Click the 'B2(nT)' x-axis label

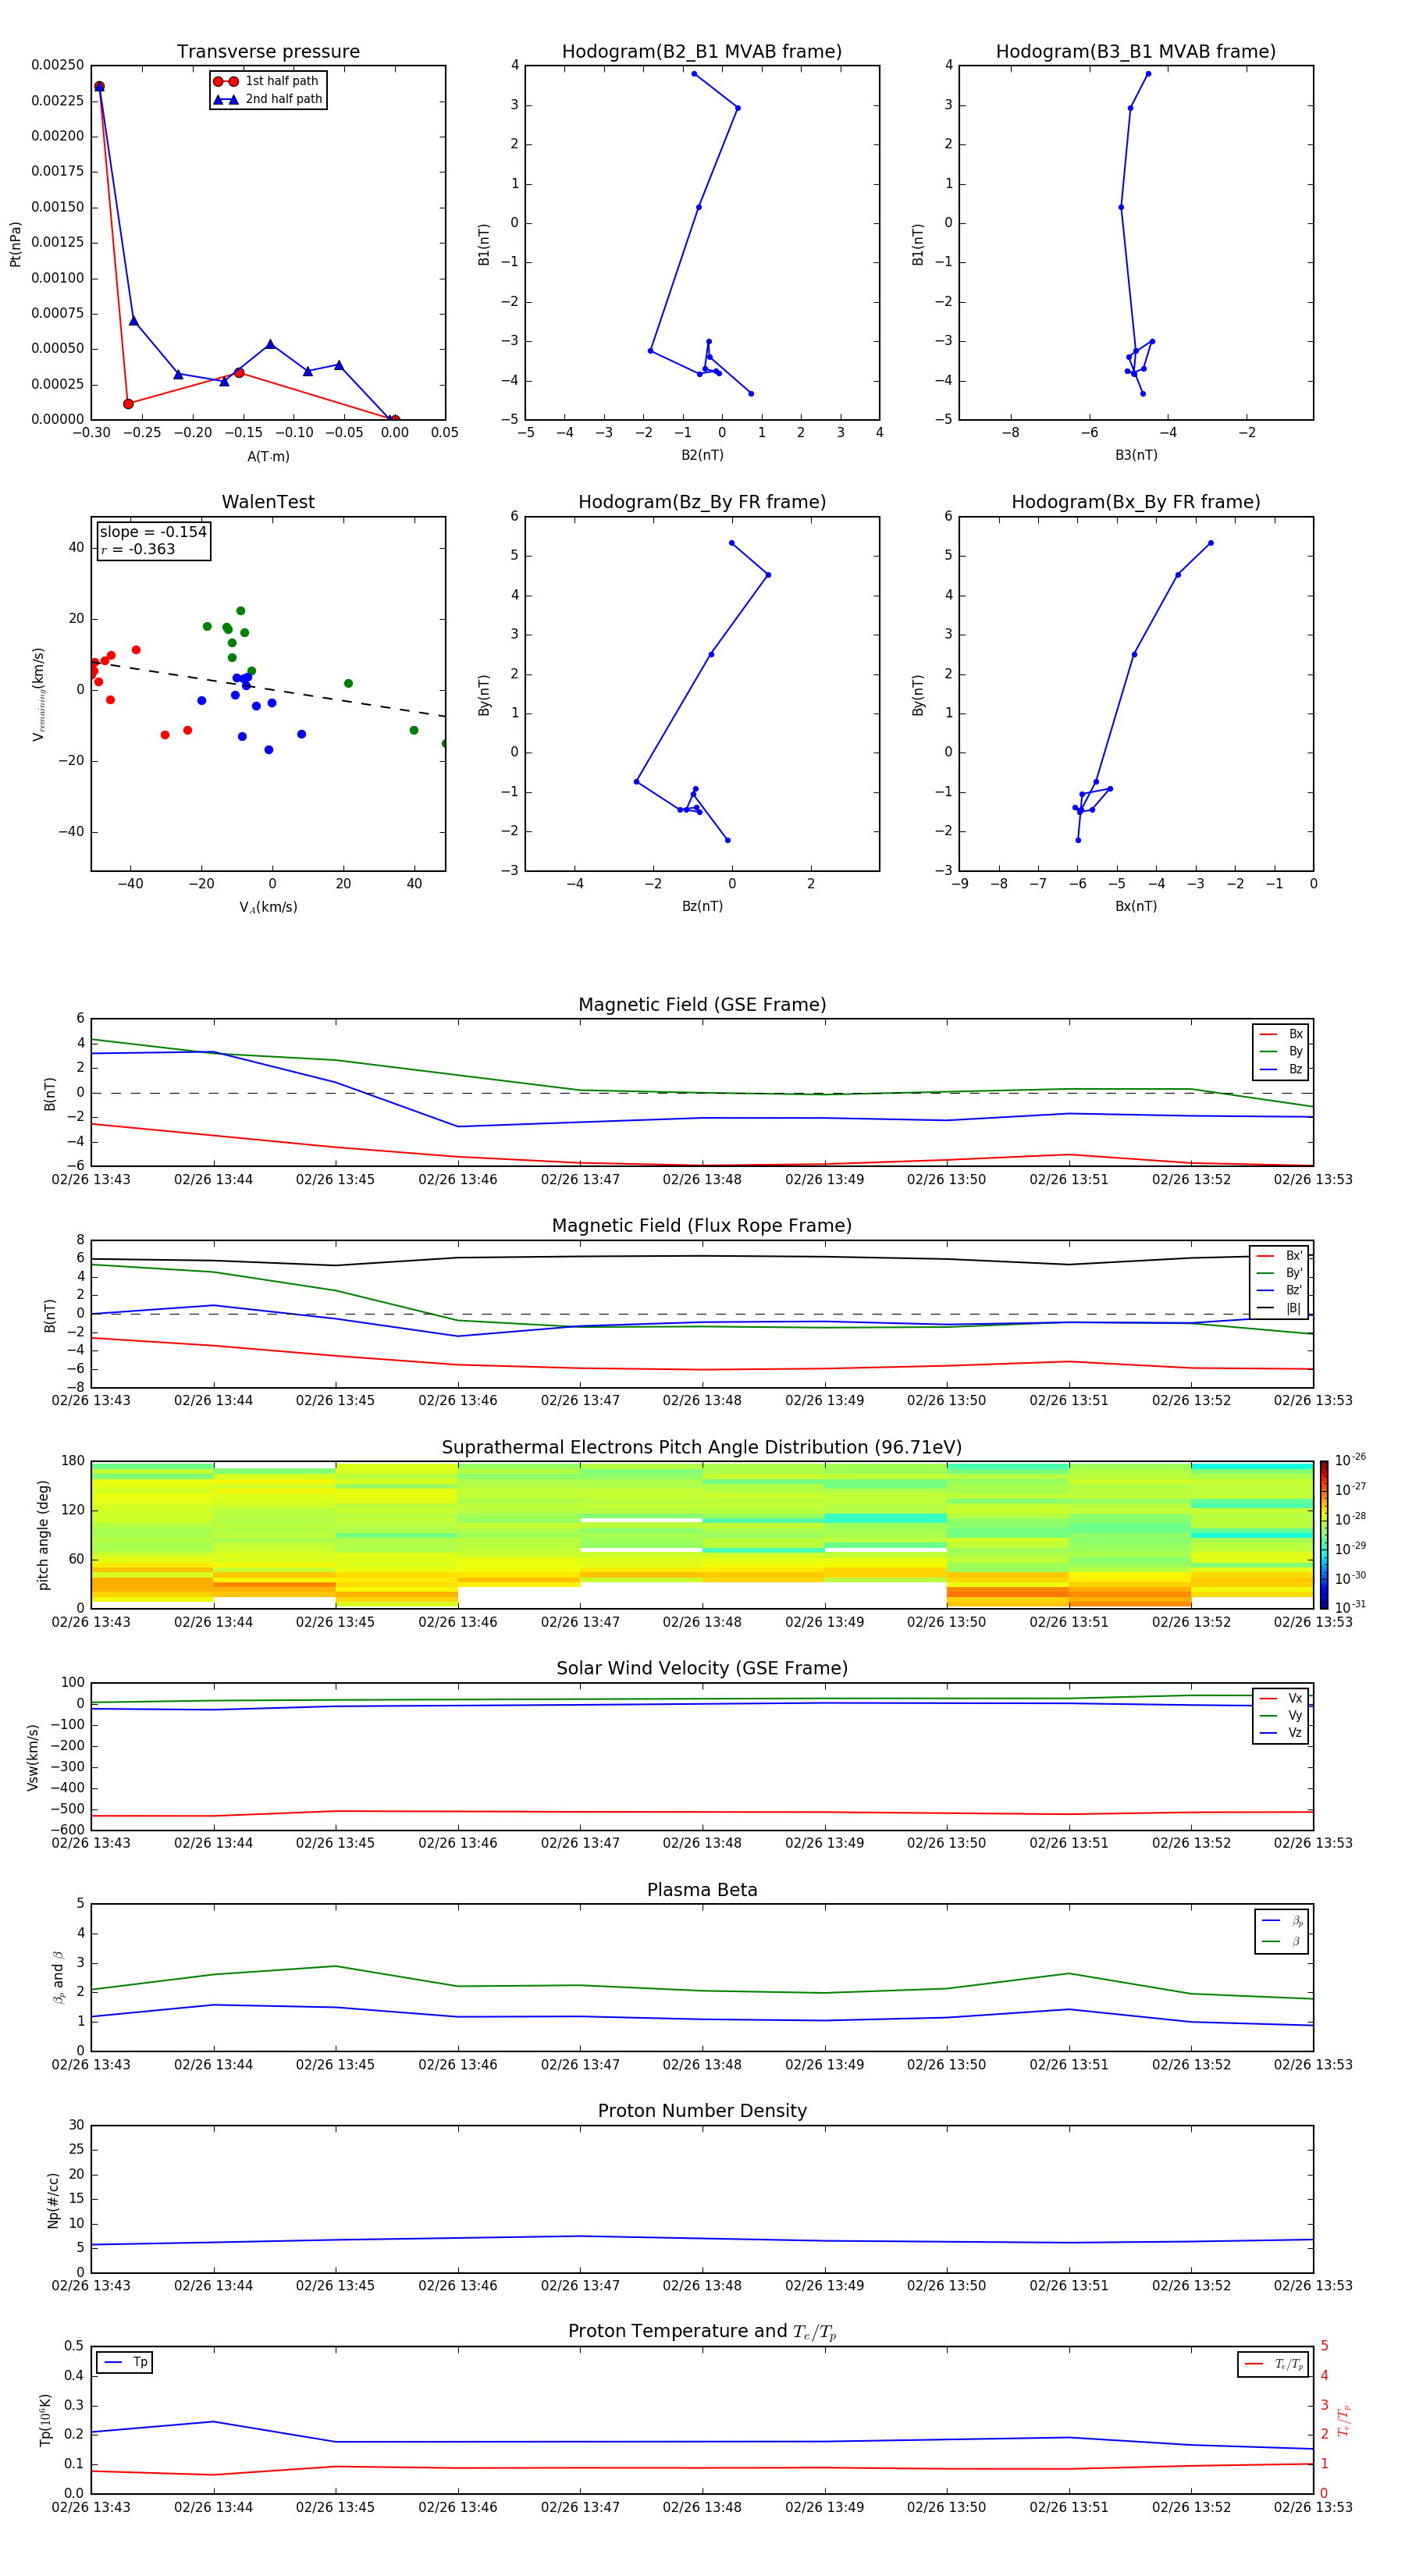point(702,455)
